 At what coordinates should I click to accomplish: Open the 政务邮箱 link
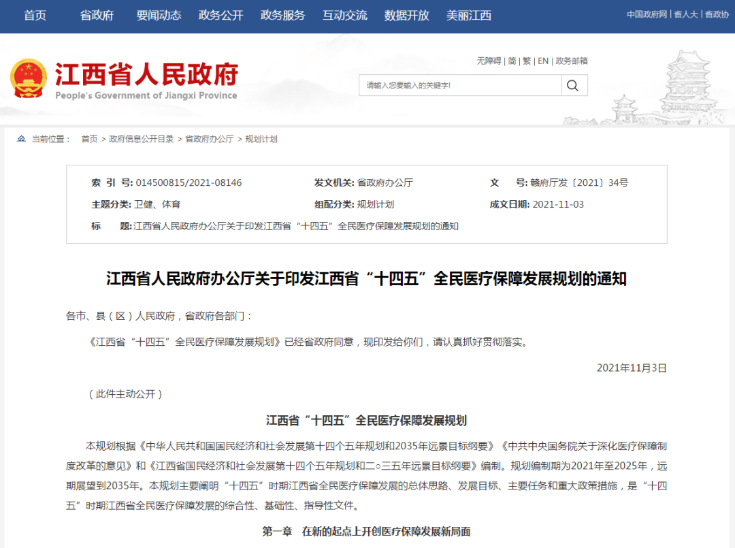click(x=572, y=61)
